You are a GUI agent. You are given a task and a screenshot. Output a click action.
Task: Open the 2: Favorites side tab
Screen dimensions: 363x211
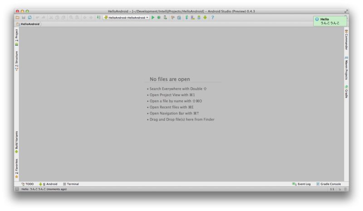click(17, 168)
